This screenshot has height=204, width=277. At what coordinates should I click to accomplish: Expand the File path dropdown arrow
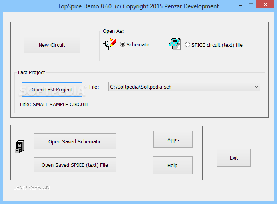(x=257, y=87)
